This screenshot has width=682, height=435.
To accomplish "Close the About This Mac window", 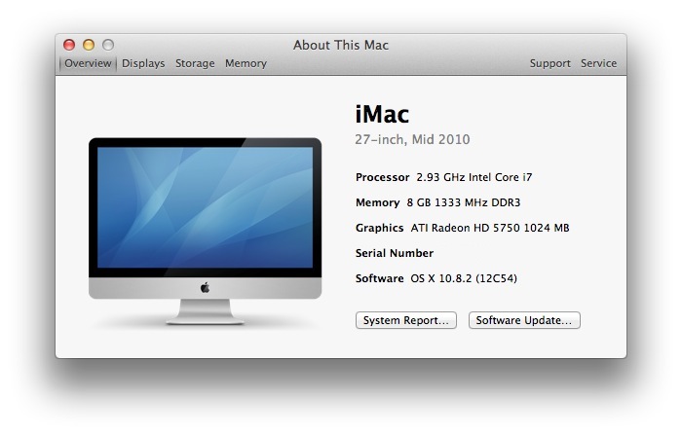I will pyautogui.click(x=69, y=45).
